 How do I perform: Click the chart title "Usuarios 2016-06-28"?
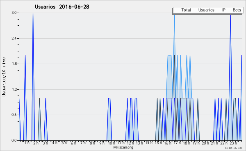tap(62, 7)
